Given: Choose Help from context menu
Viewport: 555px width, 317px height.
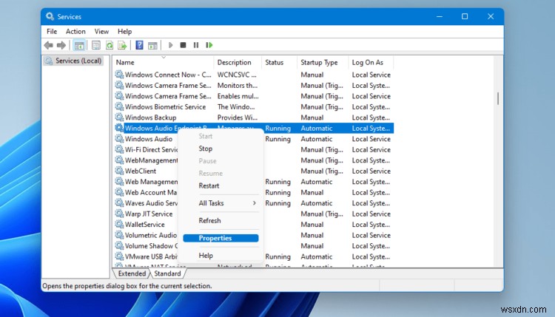Looking at the screenshot, I should (x=206, y=256).
